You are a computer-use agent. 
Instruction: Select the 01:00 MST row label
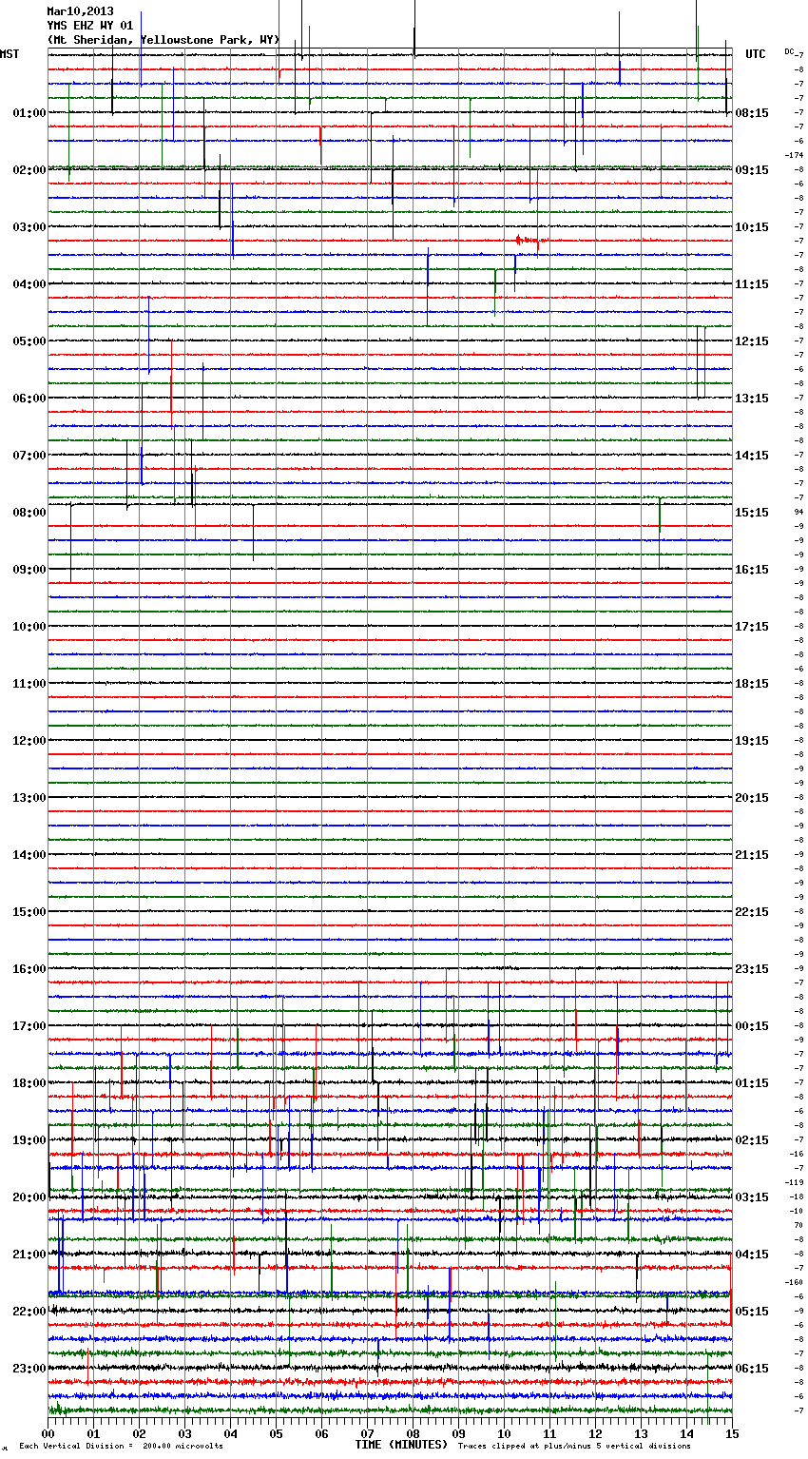29,113
